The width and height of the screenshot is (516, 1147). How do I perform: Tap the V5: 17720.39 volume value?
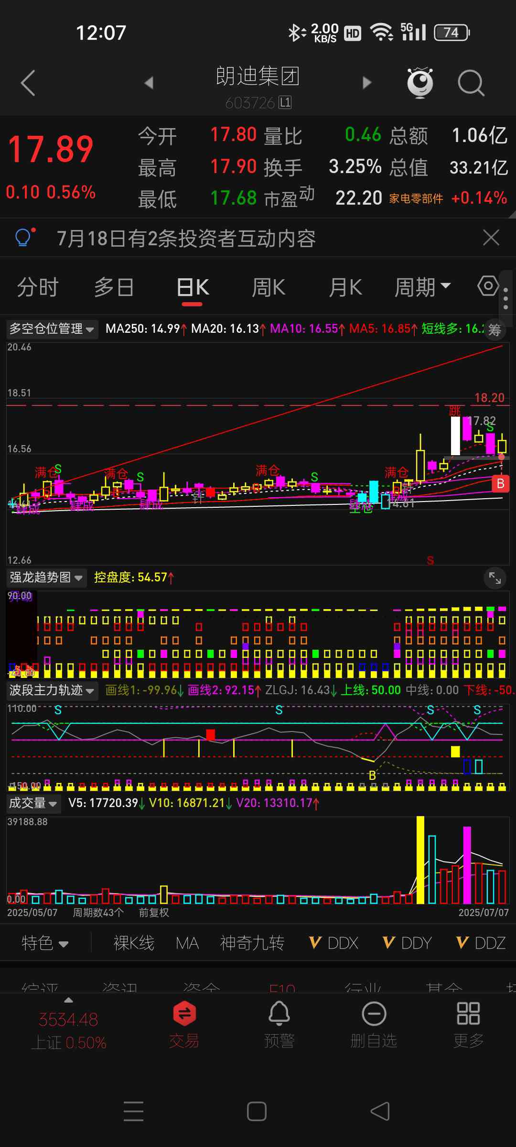[107, 803]
